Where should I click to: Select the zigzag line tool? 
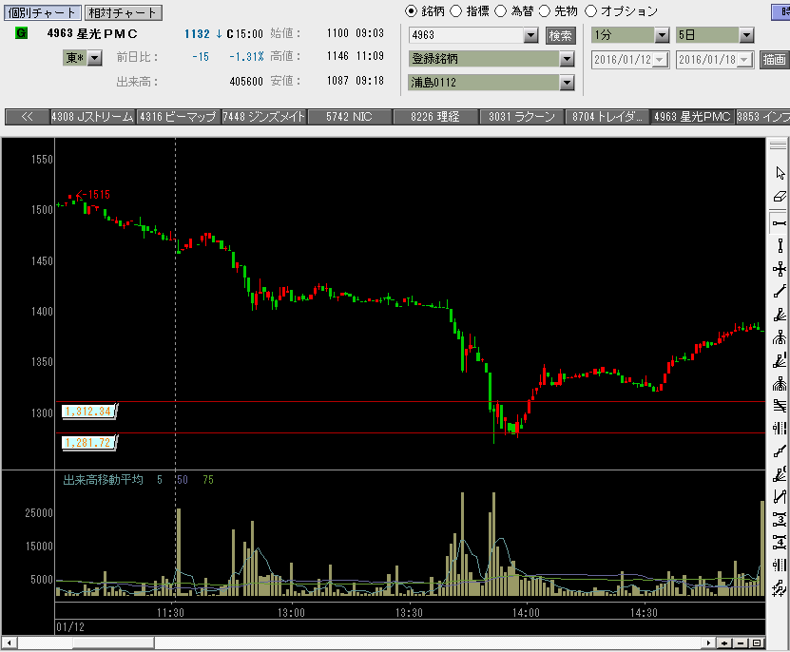coord(780,497)
